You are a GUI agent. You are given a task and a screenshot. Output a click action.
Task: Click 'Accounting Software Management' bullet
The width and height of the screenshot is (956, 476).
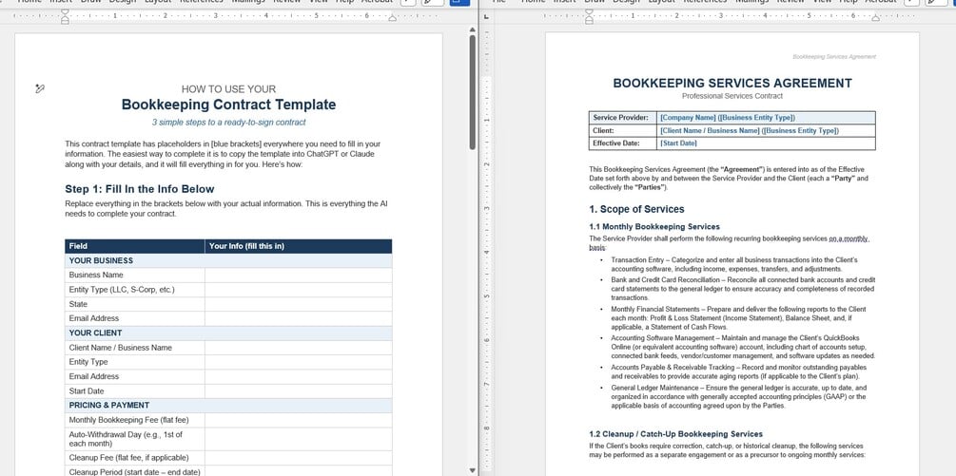click(x=743, y=347)
